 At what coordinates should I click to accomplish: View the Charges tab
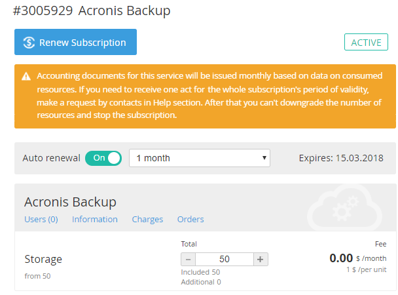tap(147, 219)
